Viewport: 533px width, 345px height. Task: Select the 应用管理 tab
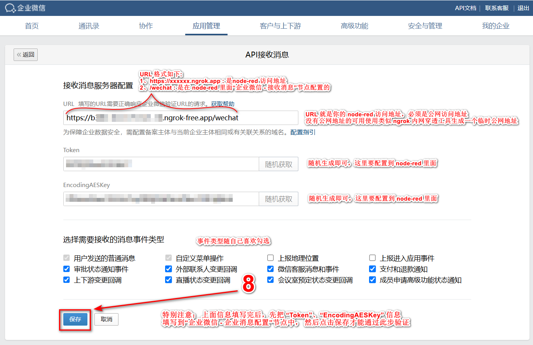206,26
